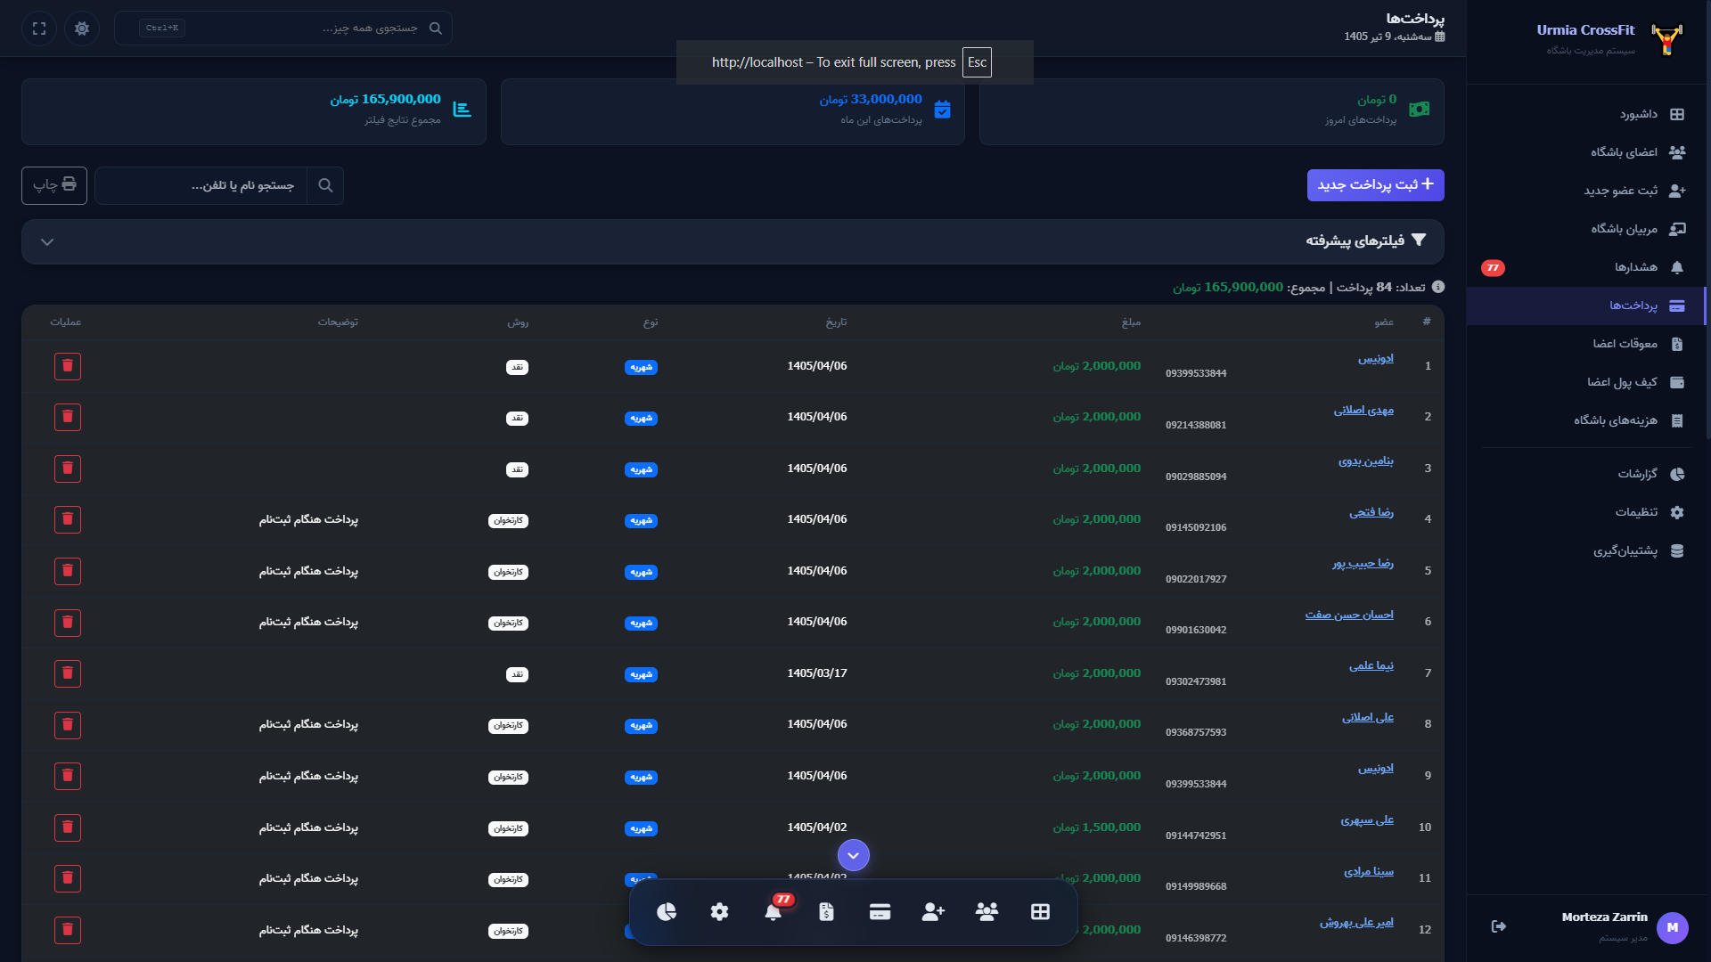Click the ثبت پرداخت جدید button
Viewport: 1711px width, 962px height.
(1375, 185)
